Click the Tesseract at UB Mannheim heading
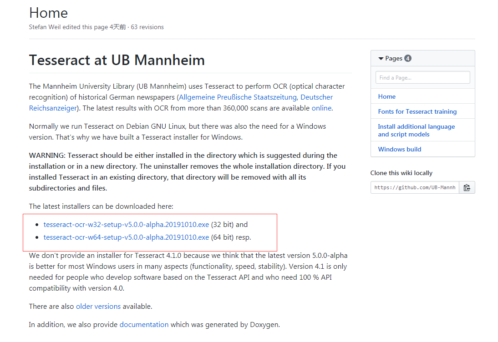 pos(117,60)
